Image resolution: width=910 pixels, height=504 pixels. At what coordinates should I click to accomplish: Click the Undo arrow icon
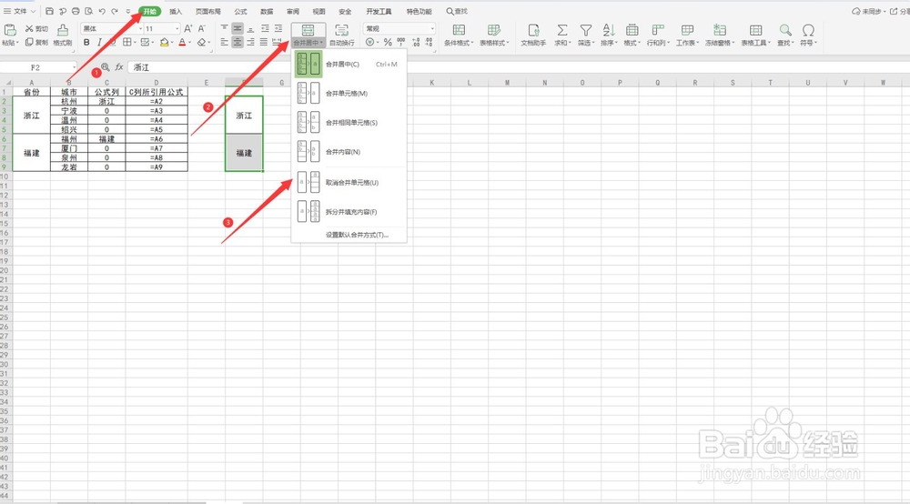click(102, 11)
